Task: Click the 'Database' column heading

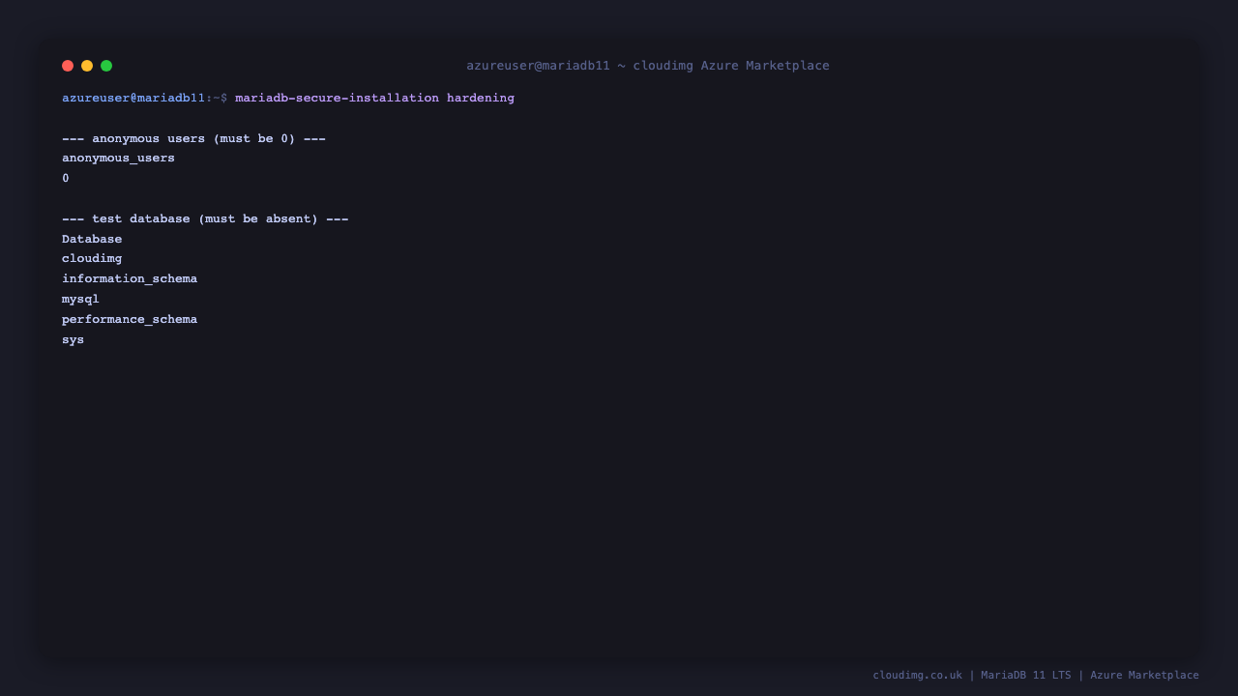Action: (92, 239)
